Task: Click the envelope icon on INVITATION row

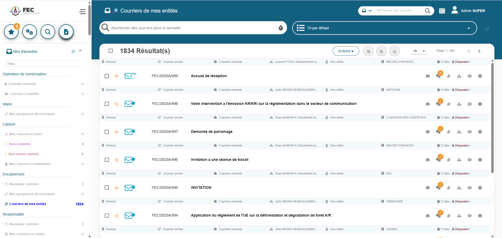Action: pos(428,188)
